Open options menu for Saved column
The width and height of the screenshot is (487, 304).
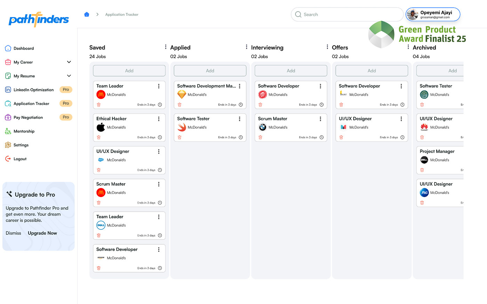pos(166,47)
